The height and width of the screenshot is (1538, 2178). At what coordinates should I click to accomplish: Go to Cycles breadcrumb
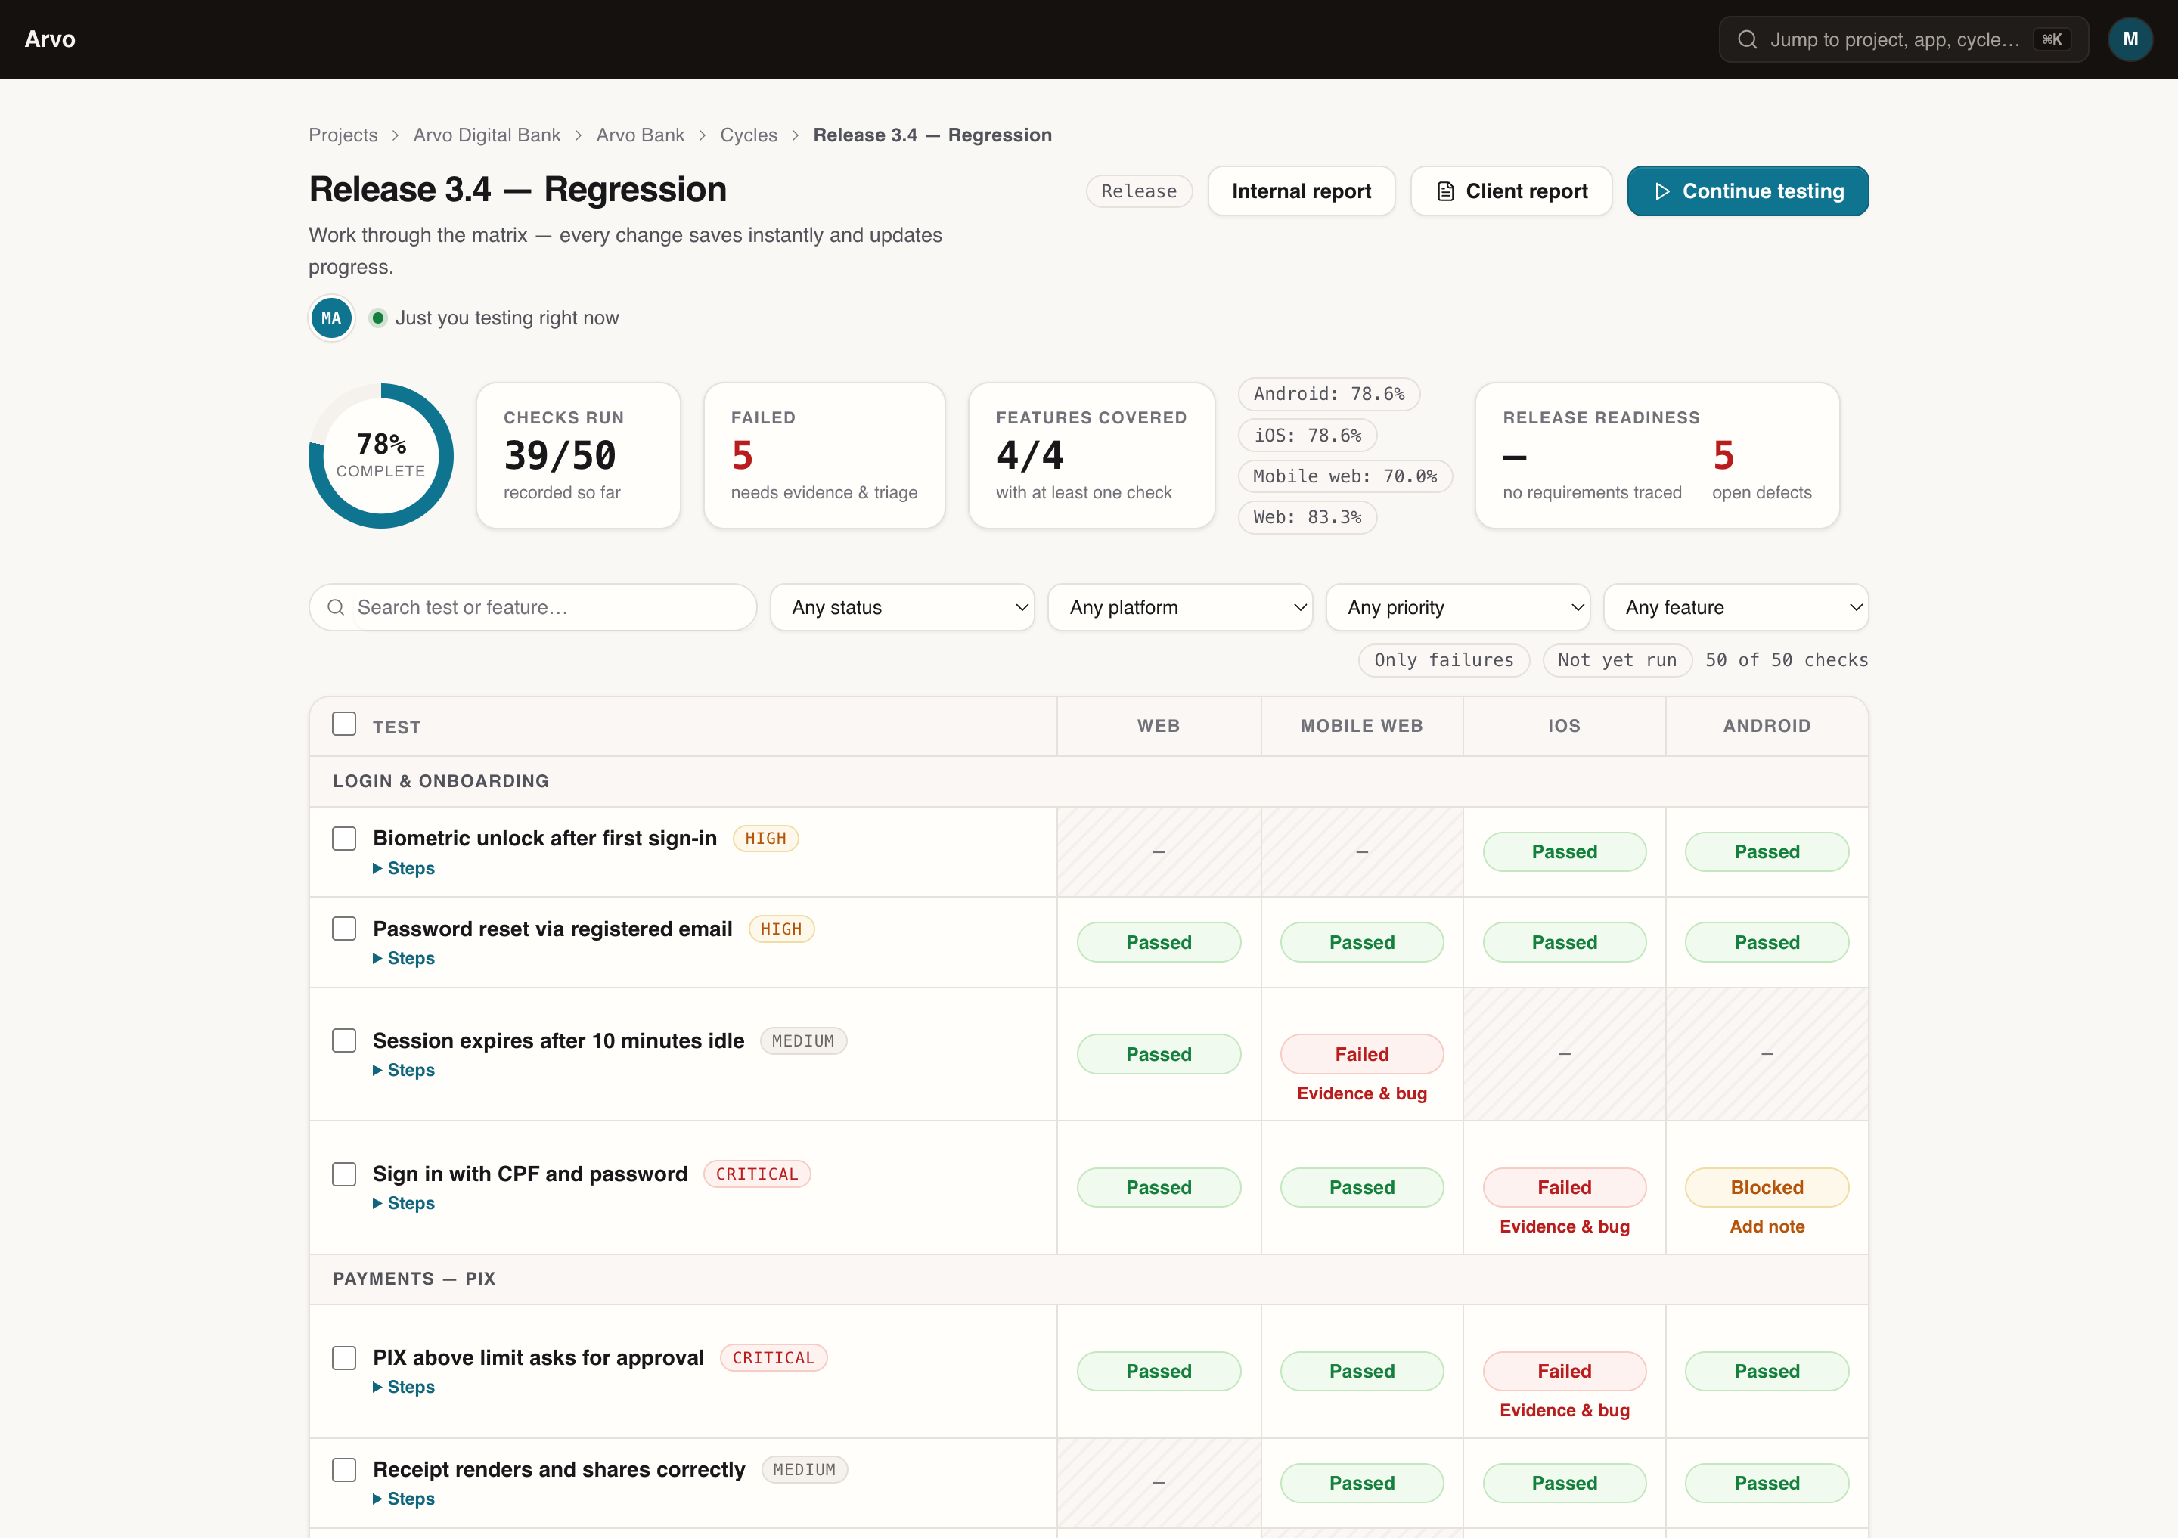[749, 135]
